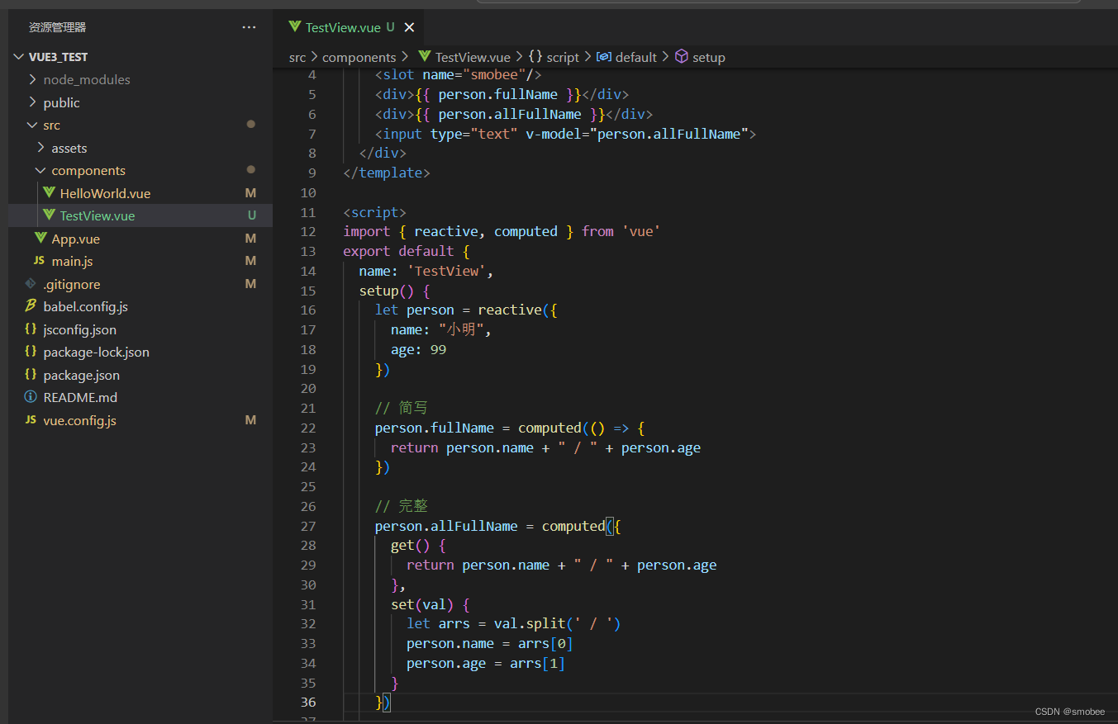The width and height of the screenshot is (1118, 724).
Task: Click line number 11 in the gutter
Action: [308, 212]
